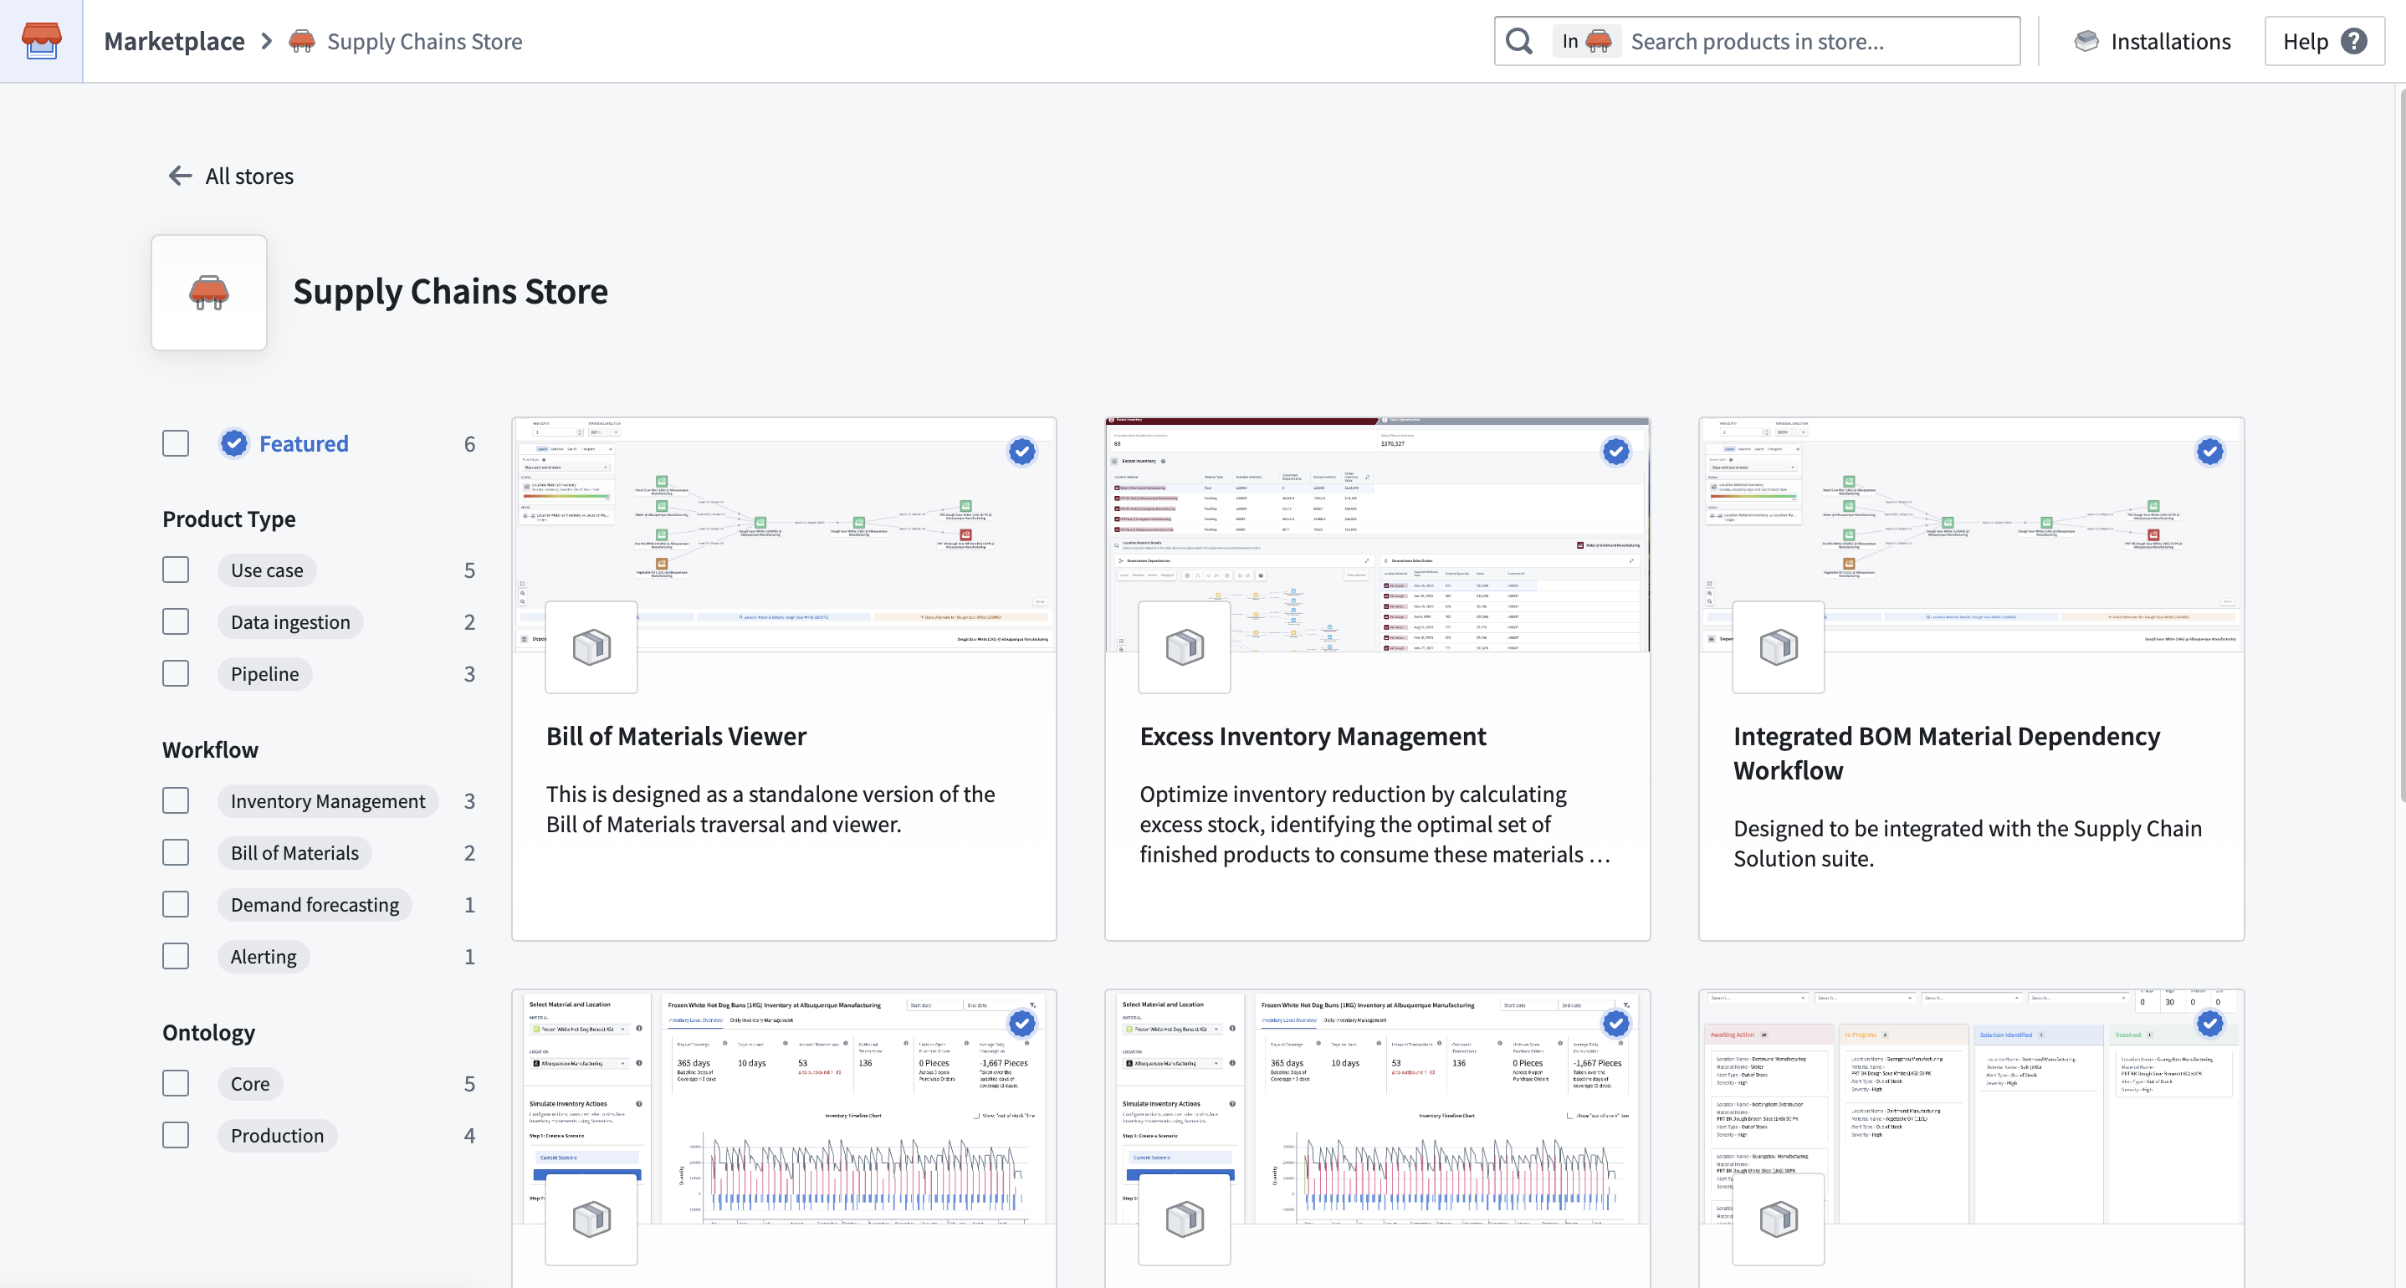This screenshot has height=1288, width=2406.
Task: Click the Inventory Management tag label
Action: point(328,800)
